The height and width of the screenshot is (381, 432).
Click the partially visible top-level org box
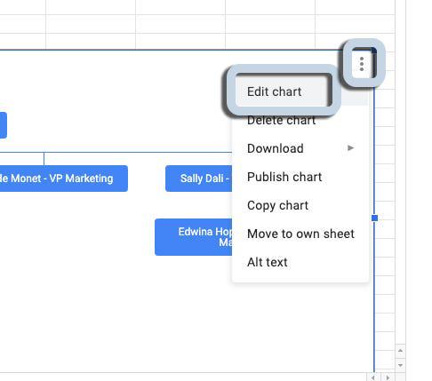[x=4, y=125]
